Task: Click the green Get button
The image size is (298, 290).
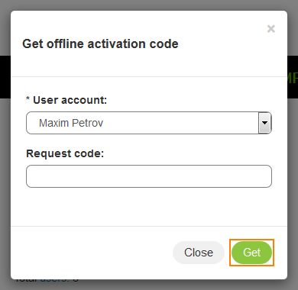Action: coord(251,253)
